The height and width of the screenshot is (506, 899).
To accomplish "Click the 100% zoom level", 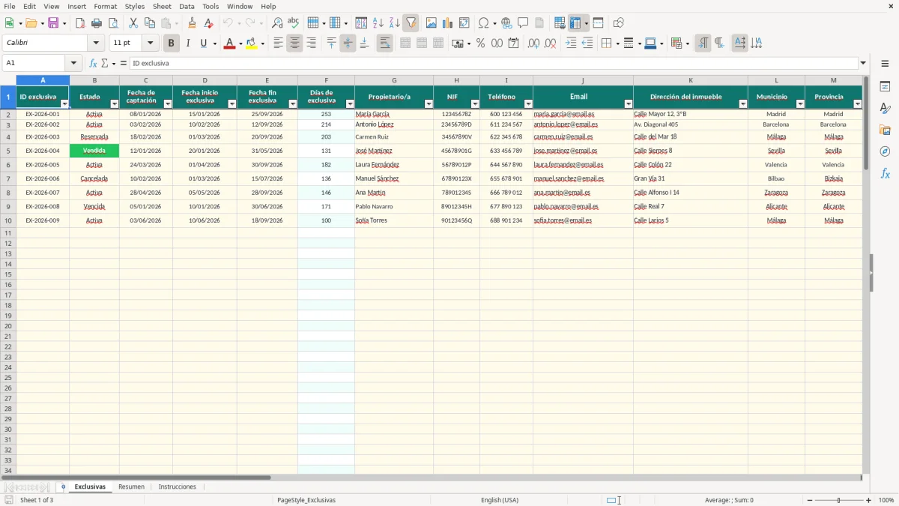I will 886,500.
